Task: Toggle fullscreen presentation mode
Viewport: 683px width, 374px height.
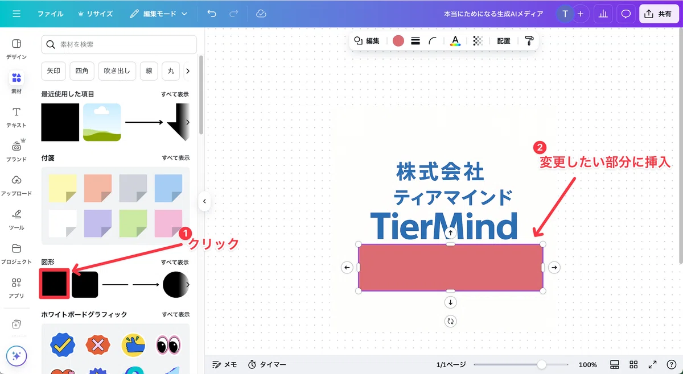Action: [x=652, y=364]
